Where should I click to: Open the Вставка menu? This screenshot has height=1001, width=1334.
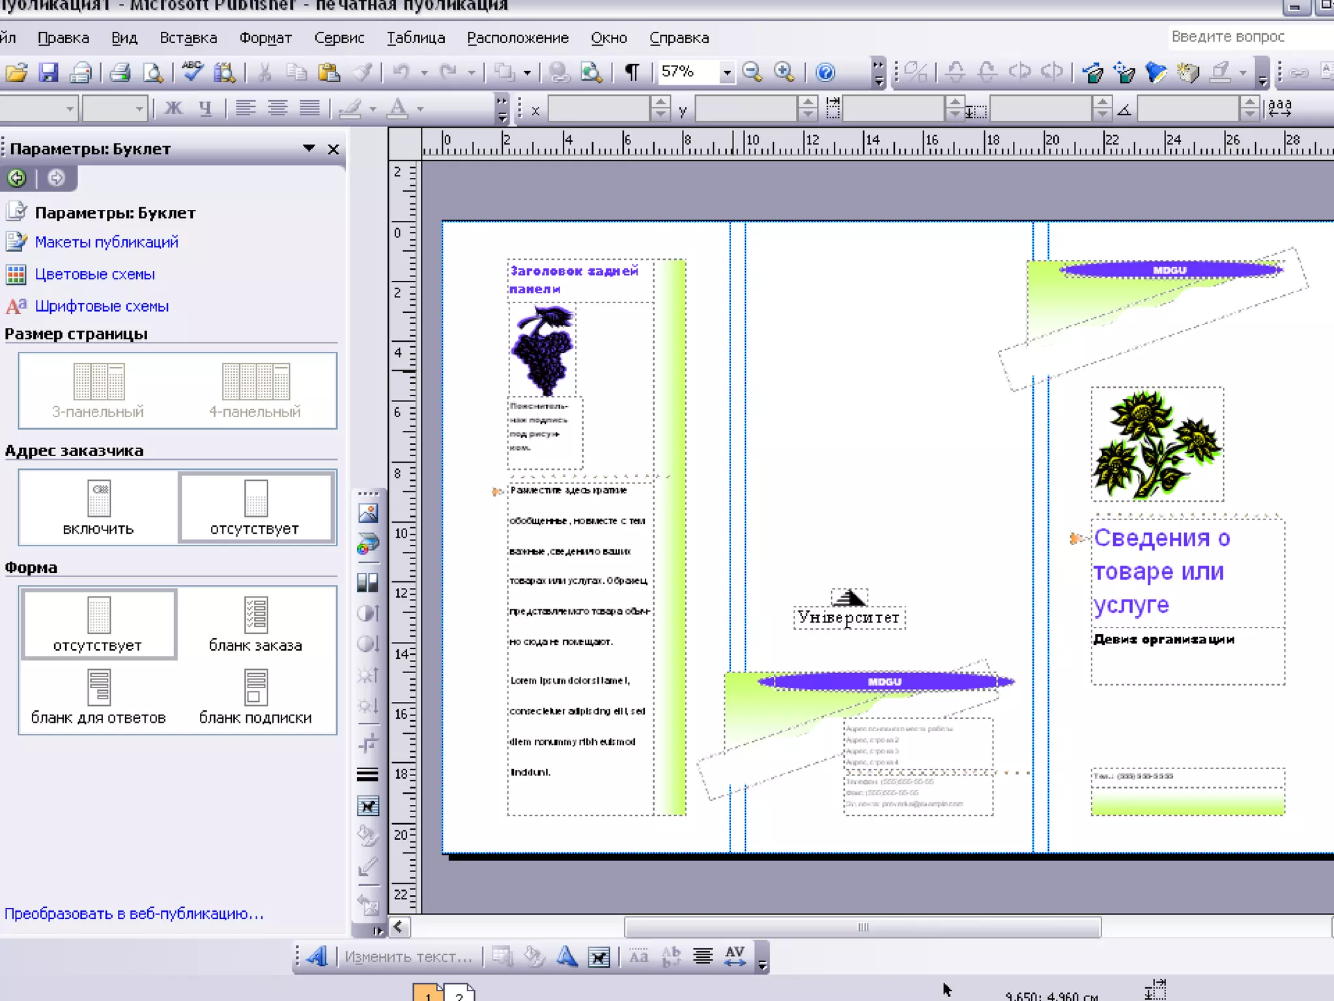188,38
